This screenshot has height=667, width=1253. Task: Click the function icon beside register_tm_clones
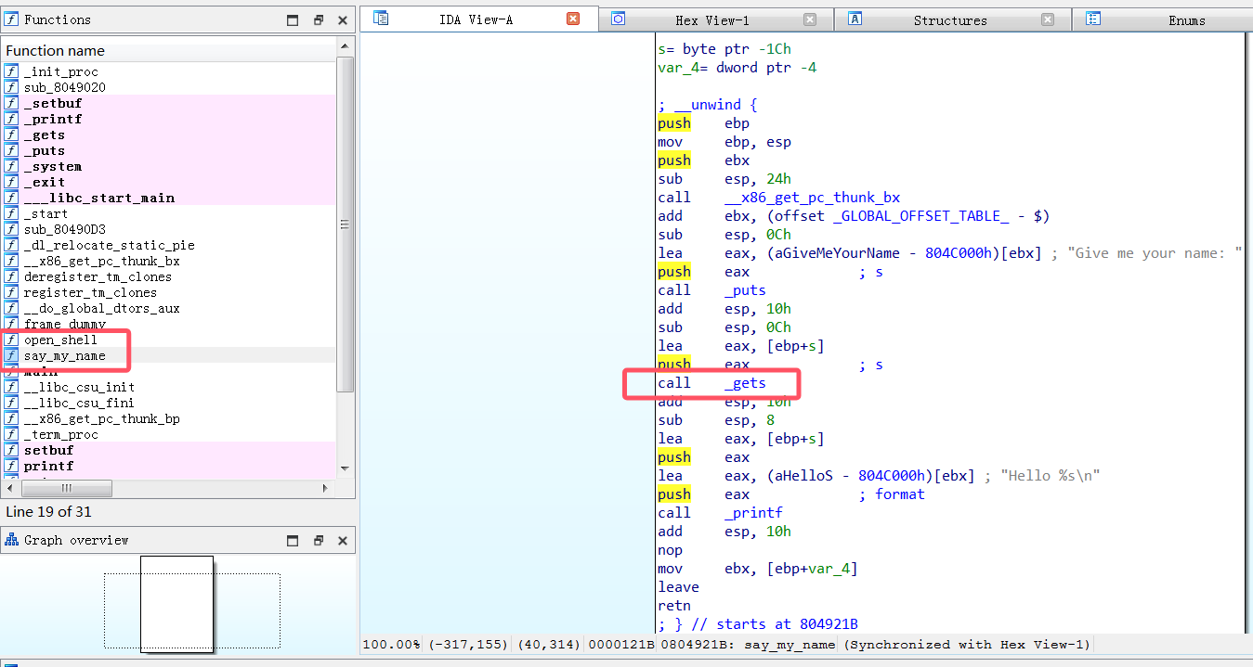[11, 292]
